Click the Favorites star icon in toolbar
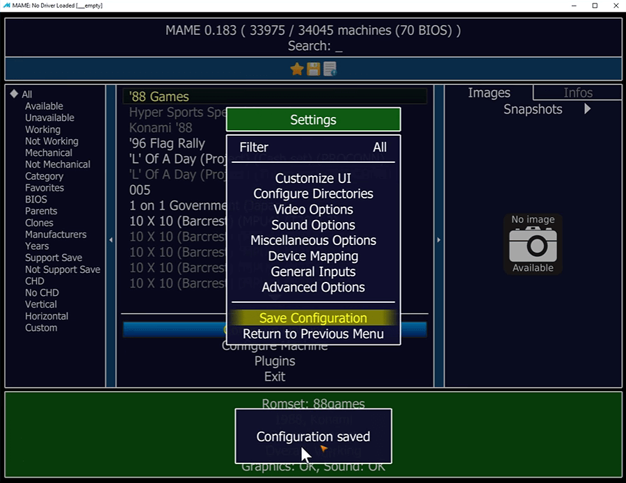Screen dimensions: 626x483 (x=296, y=69)
